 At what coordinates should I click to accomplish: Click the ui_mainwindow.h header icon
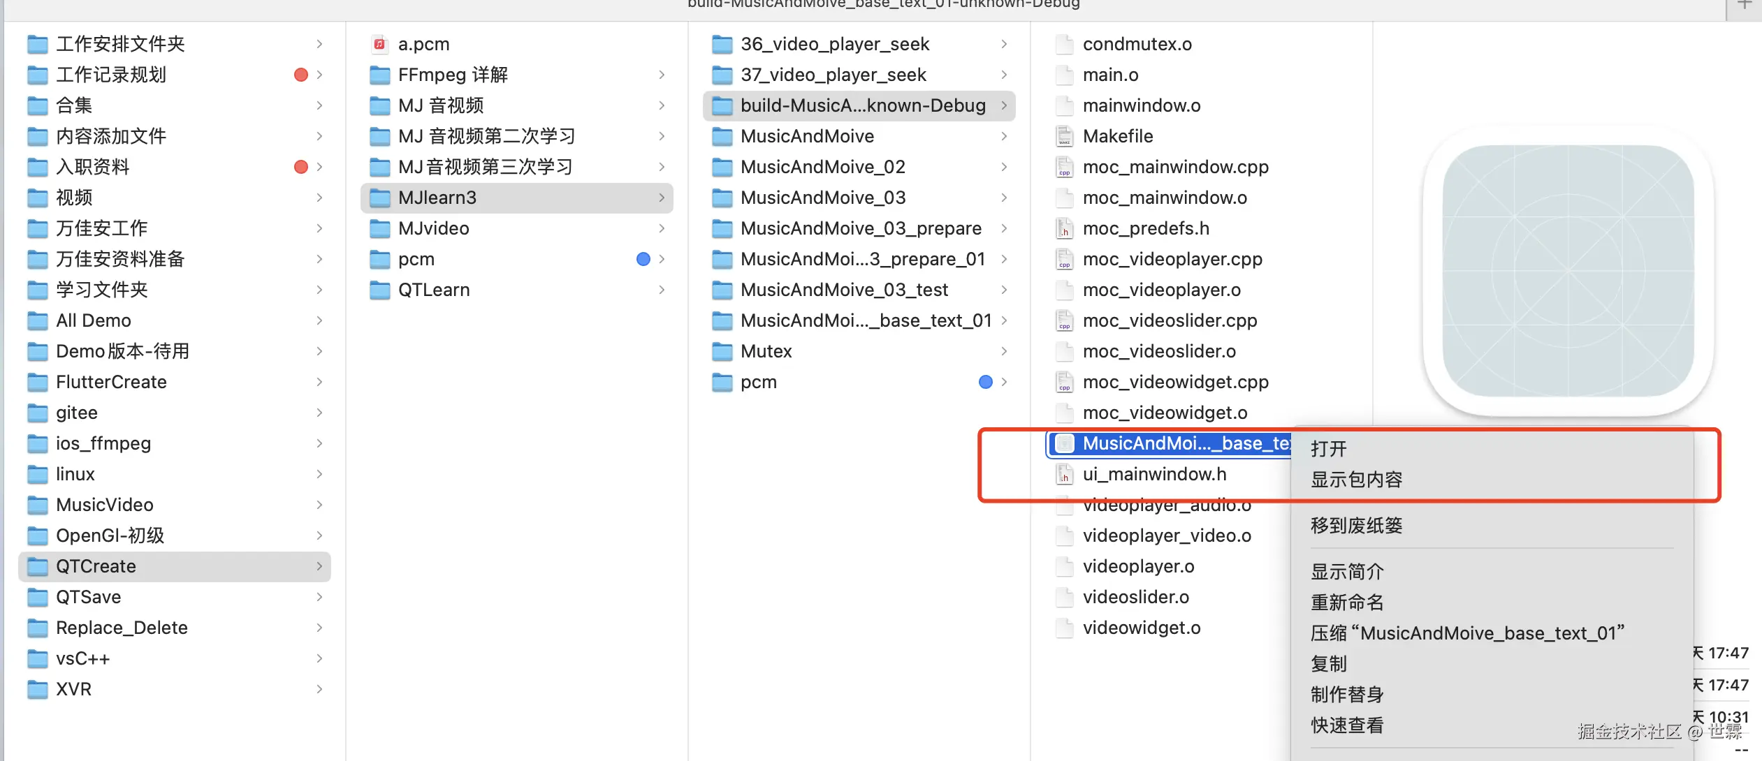pyautogui.click(x=1064, y=474)
